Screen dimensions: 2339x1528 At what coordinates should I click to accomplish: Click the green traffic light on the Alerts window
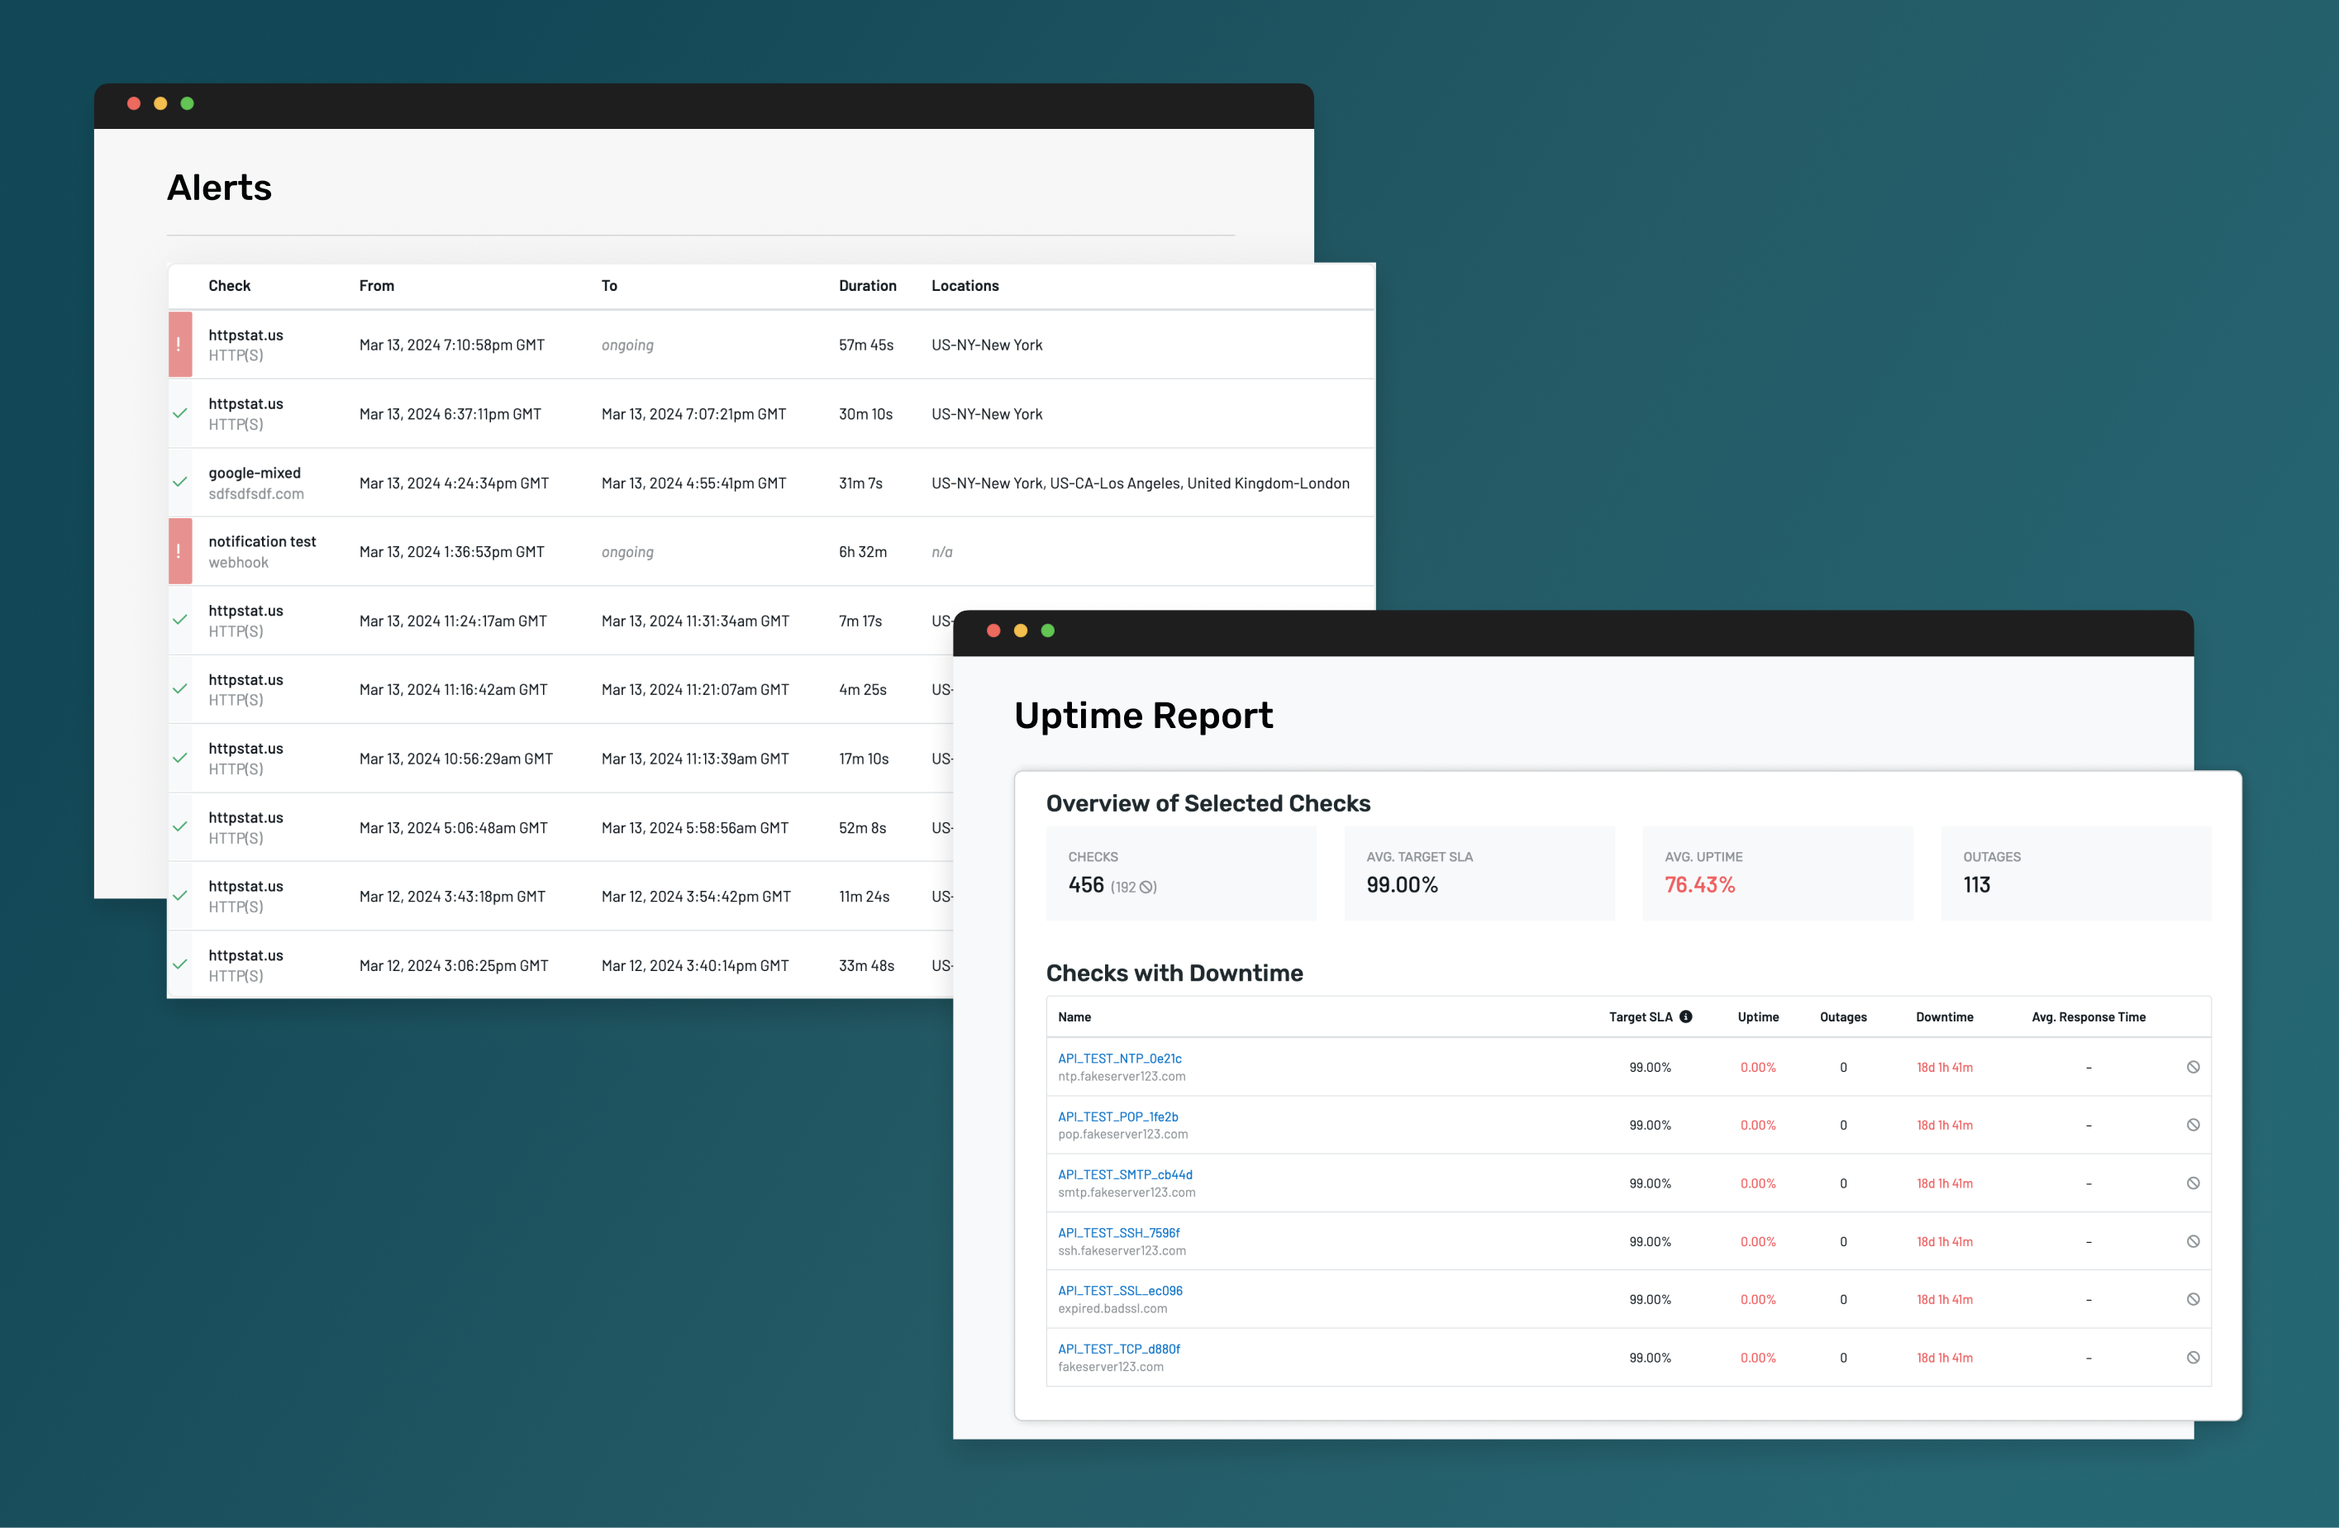click(x=188, y=103)
